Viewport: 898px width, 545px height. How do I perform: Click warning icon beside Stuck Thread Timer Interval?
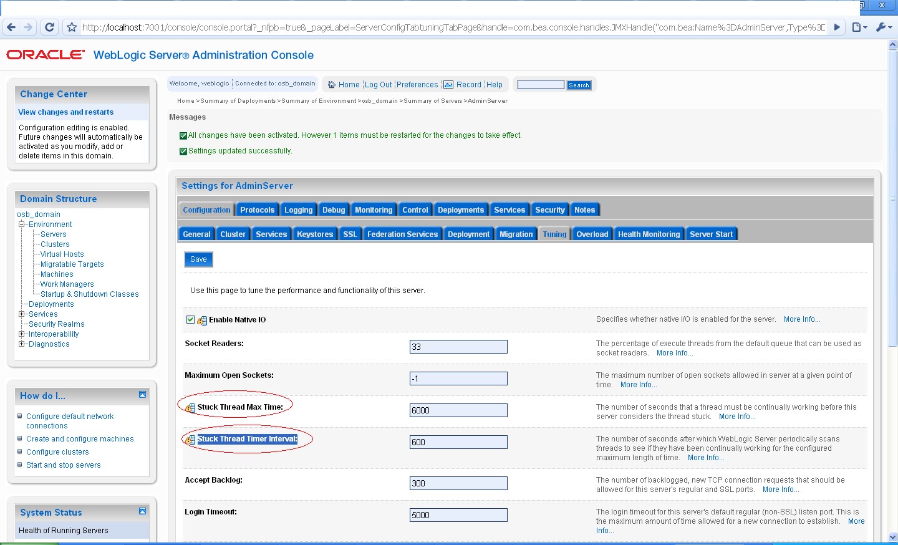190,440
